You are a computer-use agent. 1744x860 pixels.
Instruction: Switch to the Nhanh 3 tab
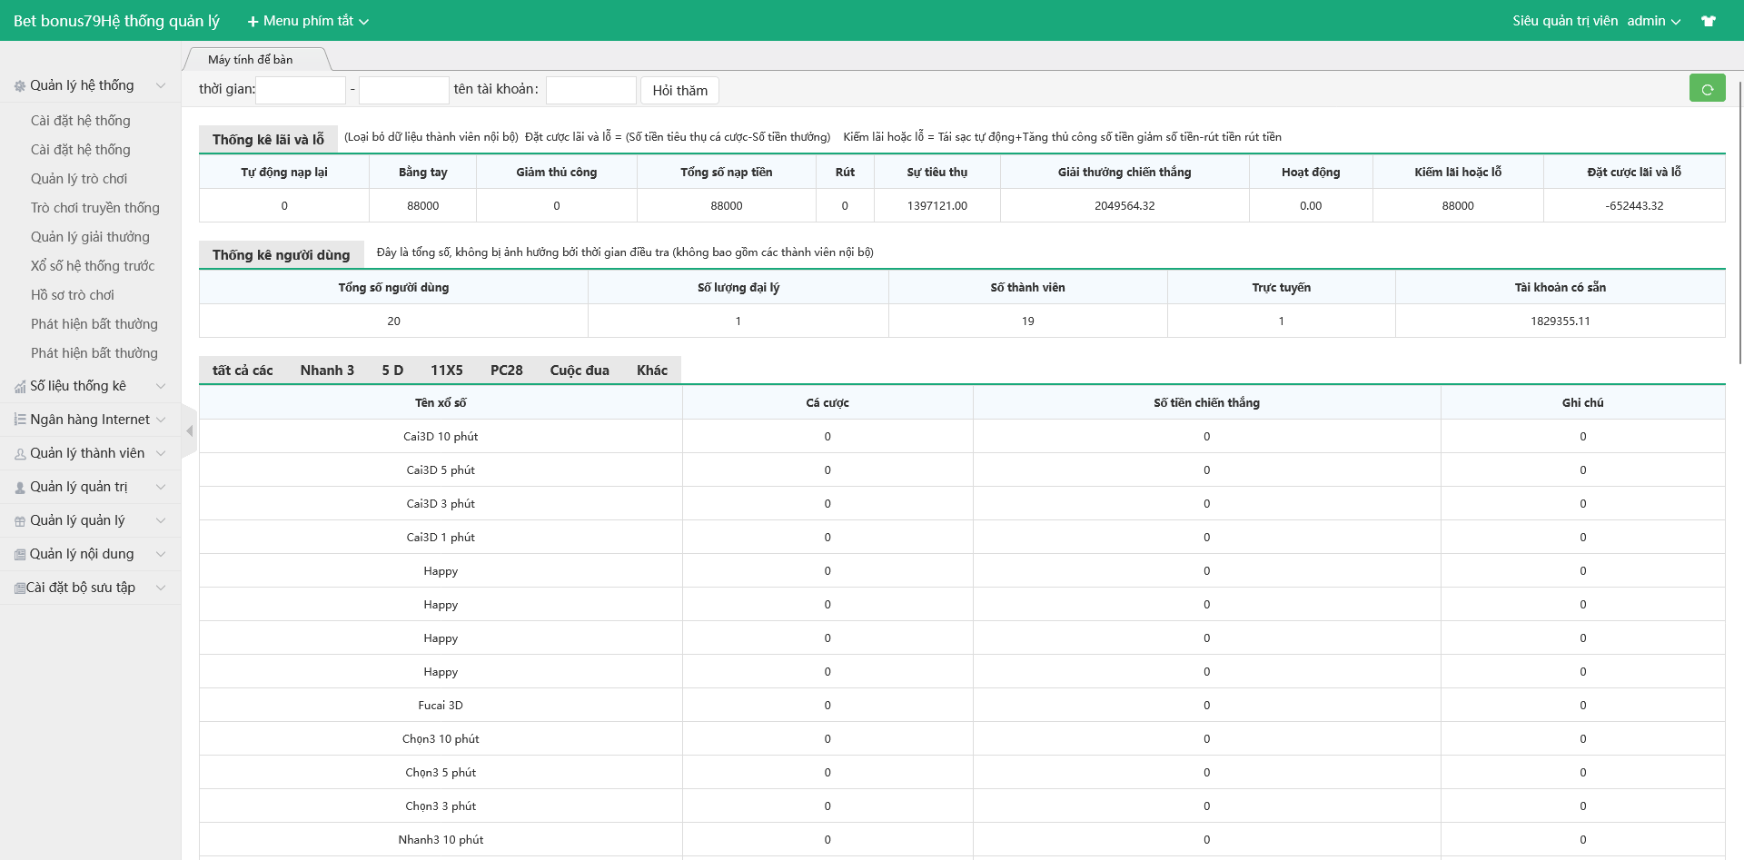pos(327,371)
